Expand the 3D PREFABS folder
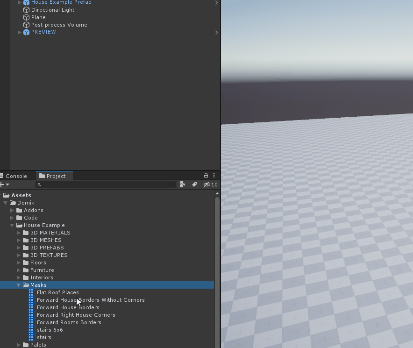Image resolution: width=413 pixels, height=348 pixels. (19, 248)
